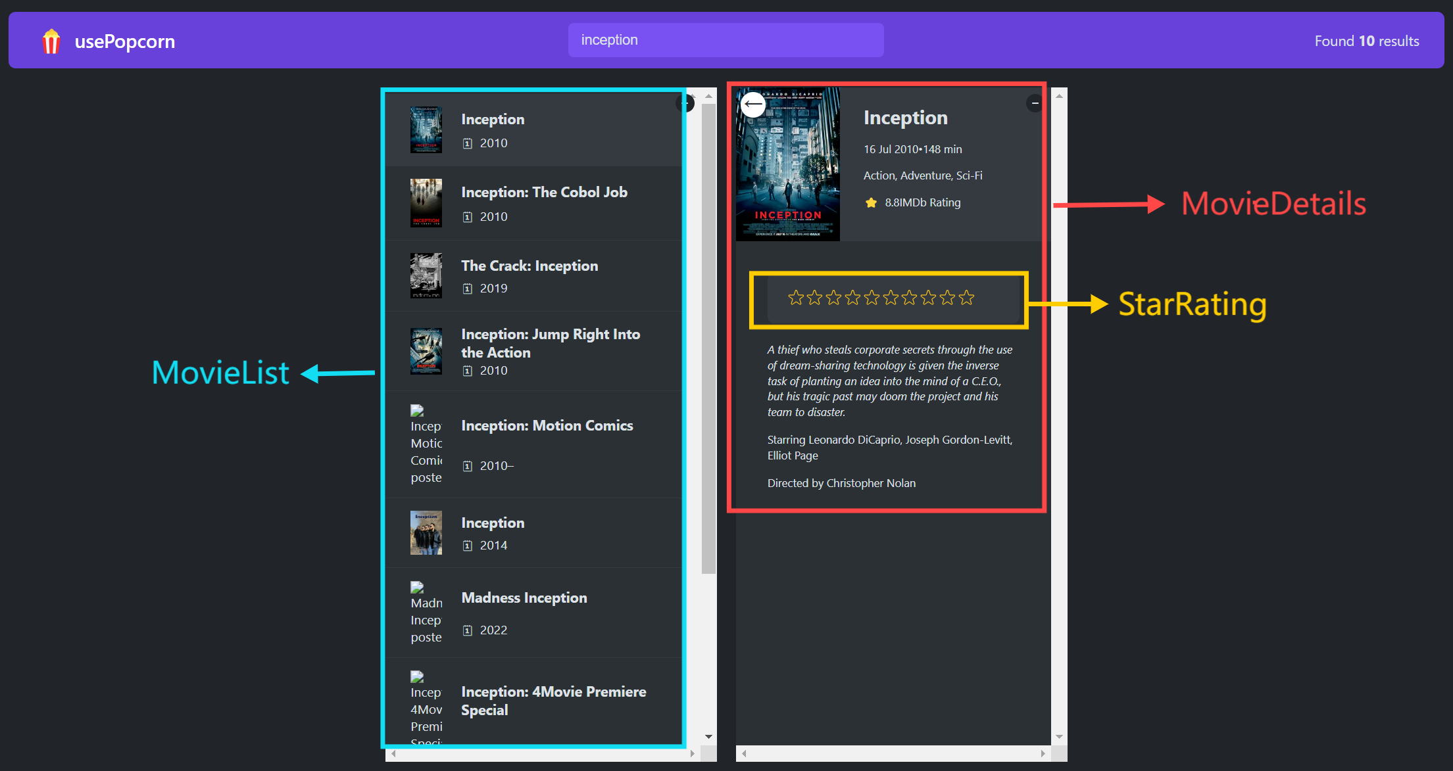Click the back arrow on movie details
The width and height of the screenshot is (1453, 771).
coord(753,104)
